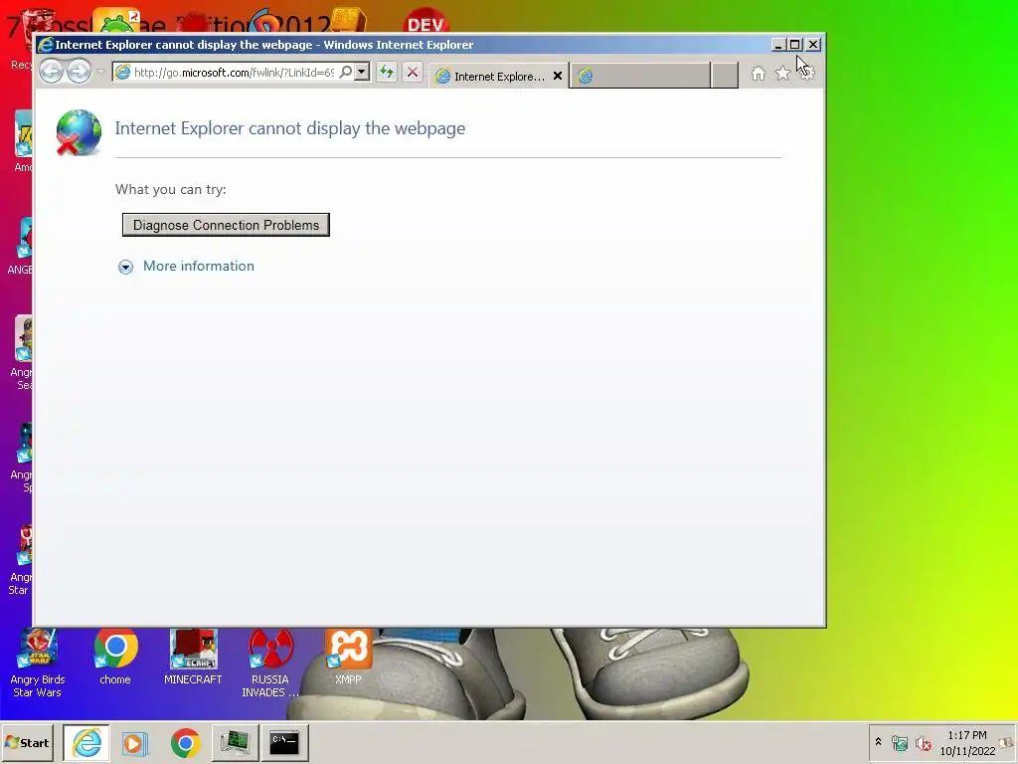This screenshot has width=1018, height=764.
Task: Go back with the Back arrow button
Action: click(x=52, y=72)
